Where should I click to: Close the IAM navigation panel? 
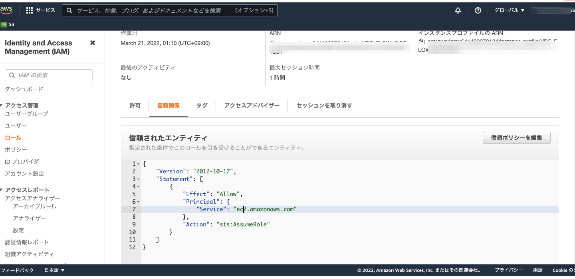[x=93, y=43]
